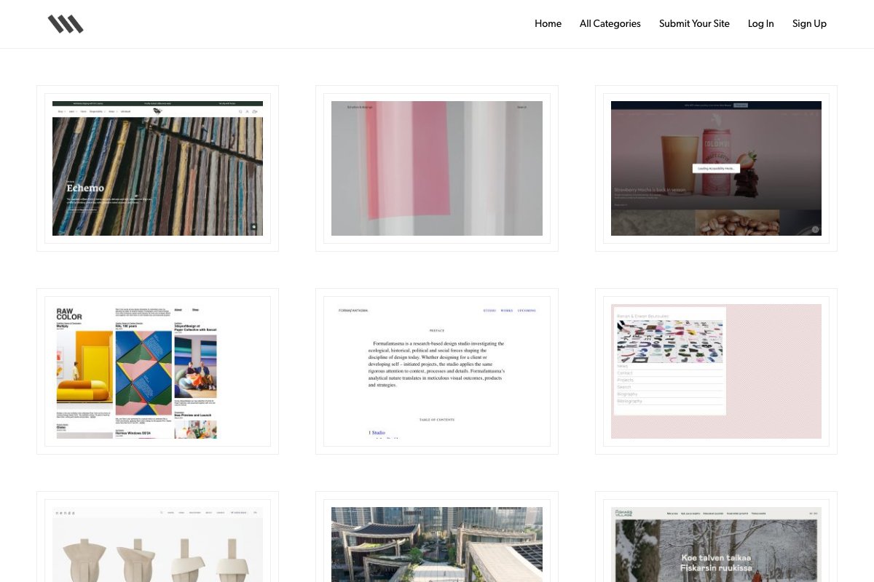Screen dimensions: 874x582
Task: Click Log In in the navigation
Action: (x=760, y=23)
